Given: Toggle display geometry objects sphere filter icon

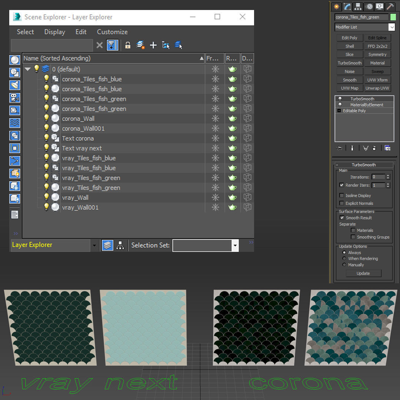Looking at the screenshot, I should (x=15, y=60).
